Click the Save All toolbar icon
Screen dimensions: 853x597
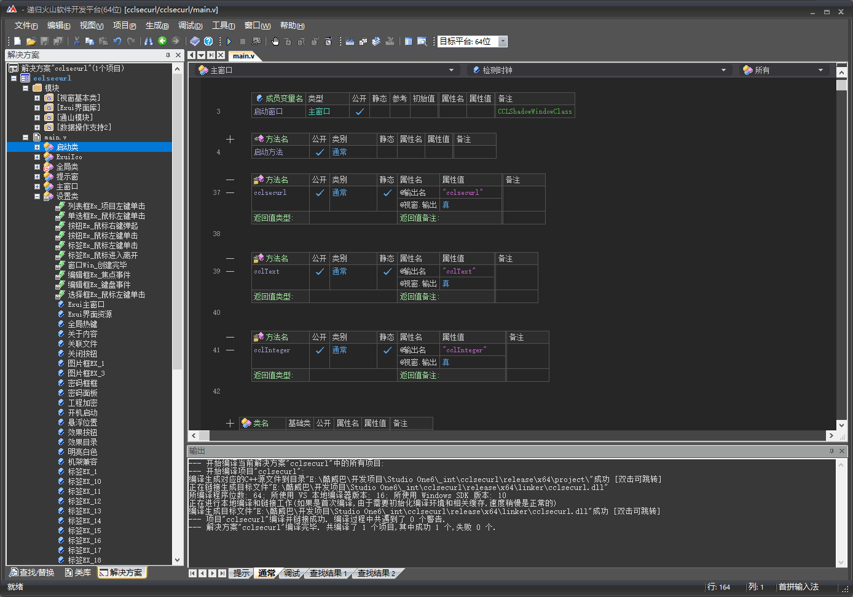pos(58,41)
